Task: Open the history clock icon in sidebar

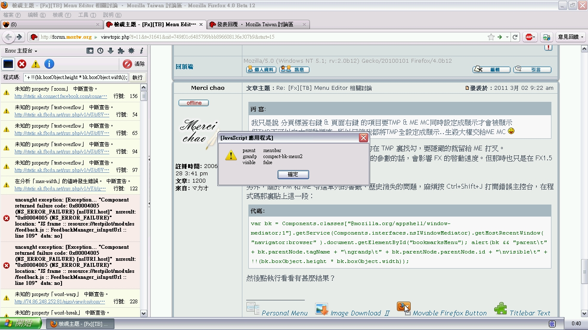Action: pos(100,51)
